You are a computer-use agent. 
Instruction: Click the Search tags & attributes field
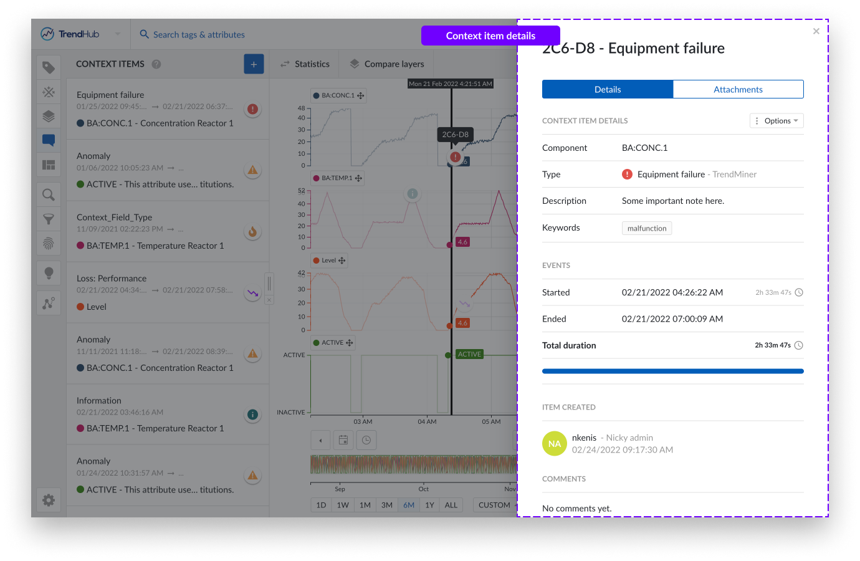click(x=199, y=35)
